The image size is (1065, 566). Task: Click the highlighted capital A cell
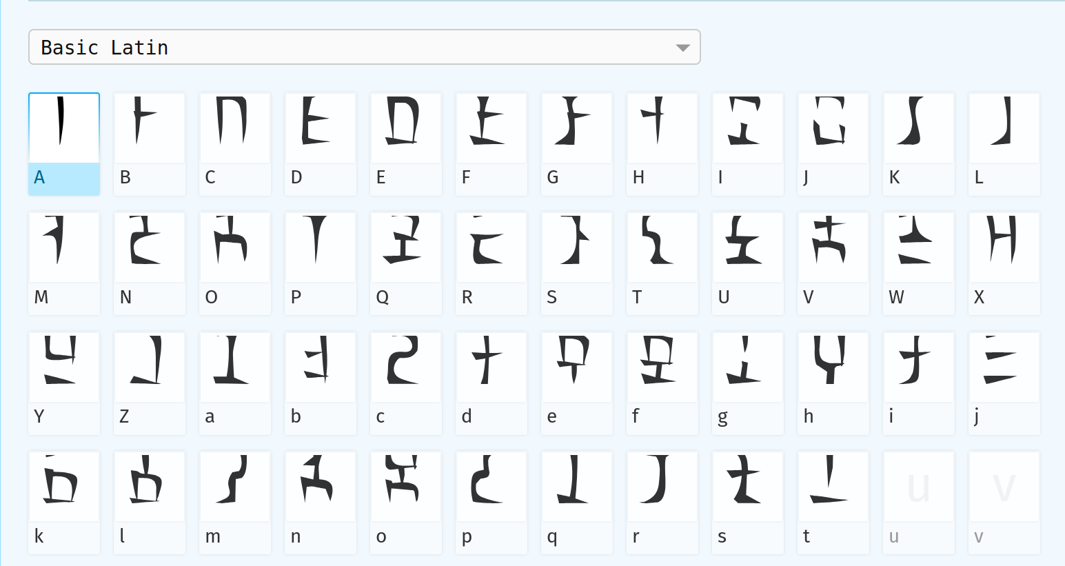coord(64,128)
